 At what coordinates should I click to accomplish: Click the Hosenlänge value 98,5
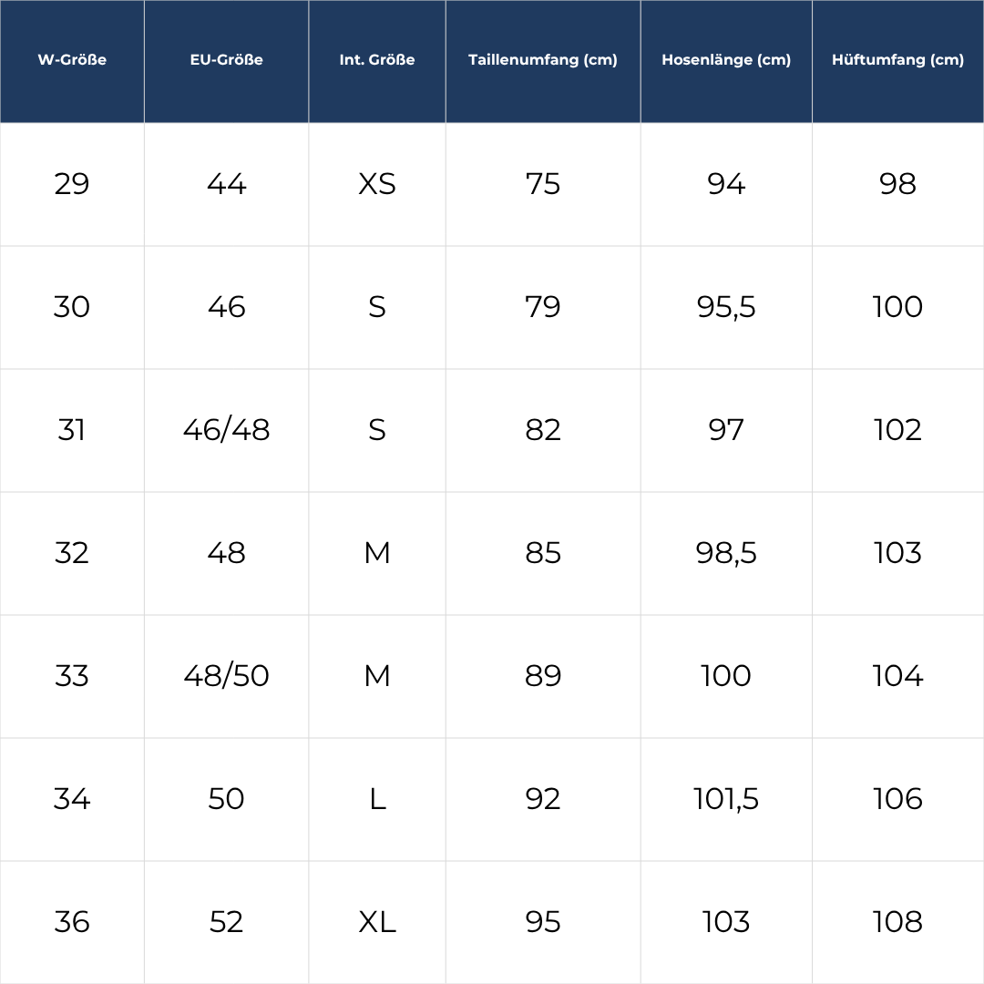coord(726,553)
